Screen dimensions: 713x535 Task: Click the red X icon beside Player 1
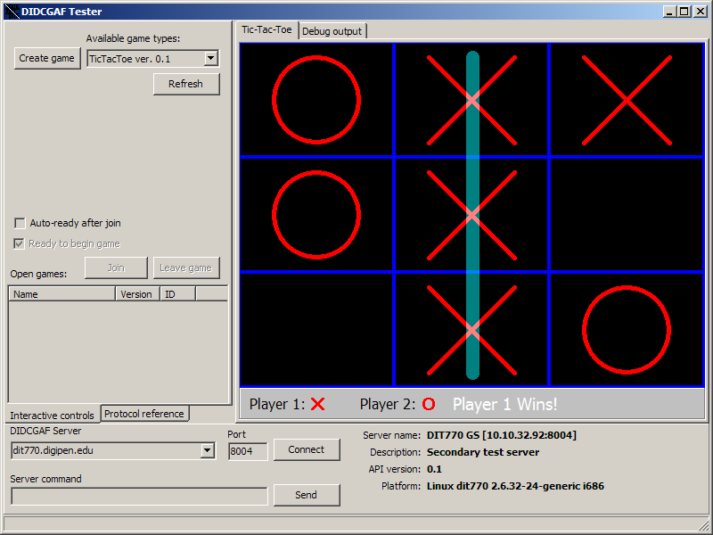click(x=317, y=404)
